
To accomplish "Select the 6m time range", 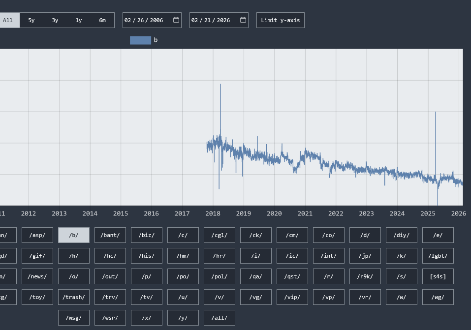I will coord(102,20).
